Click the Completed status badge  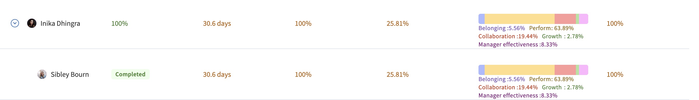coord(130,74)
